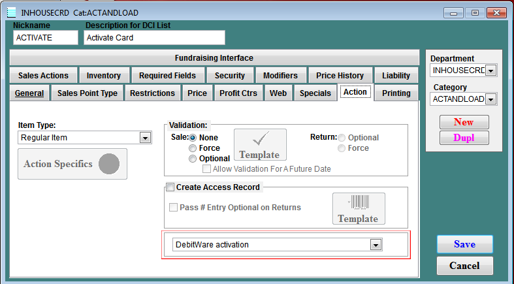Enable Create Access Record checkbox
This screenshot has width=514, height=284.
(x=170, y=187)
